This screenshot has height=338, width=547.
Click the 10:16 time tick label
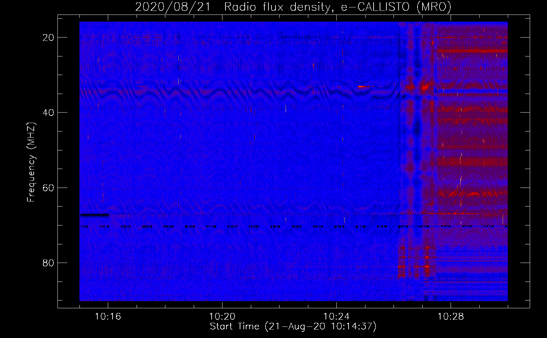[108, 317]
